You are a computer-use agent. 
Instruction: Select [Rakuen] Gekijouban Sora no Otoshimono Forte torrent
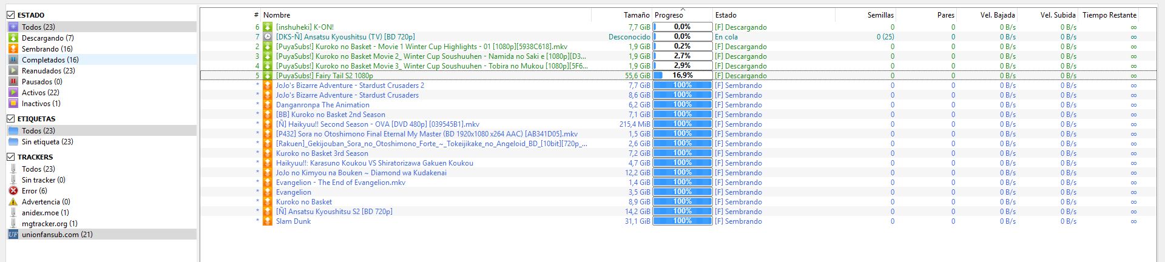(431, 144)
